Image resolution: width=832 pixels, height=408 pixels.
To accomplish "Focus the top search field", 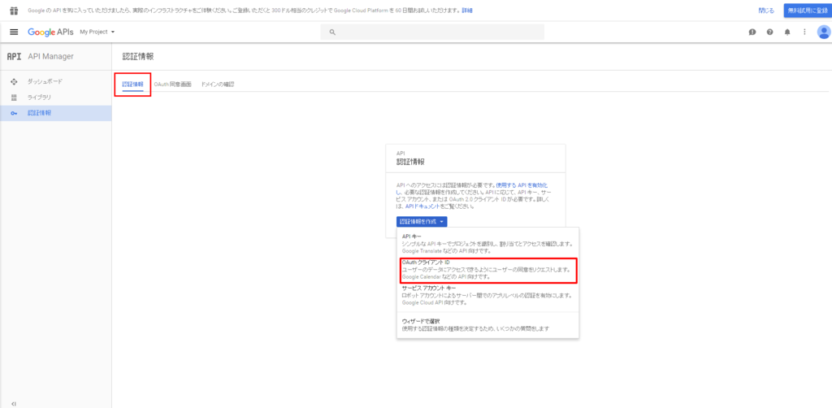I will tap(432, 32).
